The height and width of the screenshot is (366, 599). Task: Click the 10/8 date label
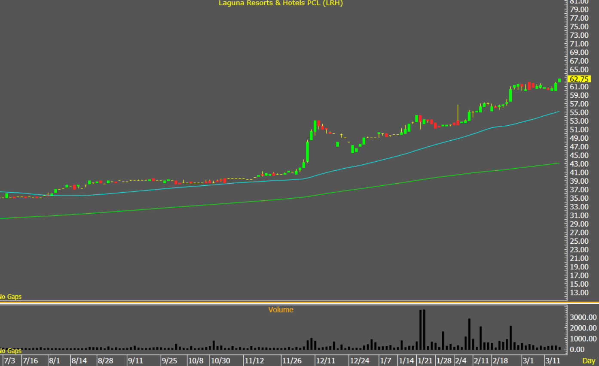pos(196,360)
